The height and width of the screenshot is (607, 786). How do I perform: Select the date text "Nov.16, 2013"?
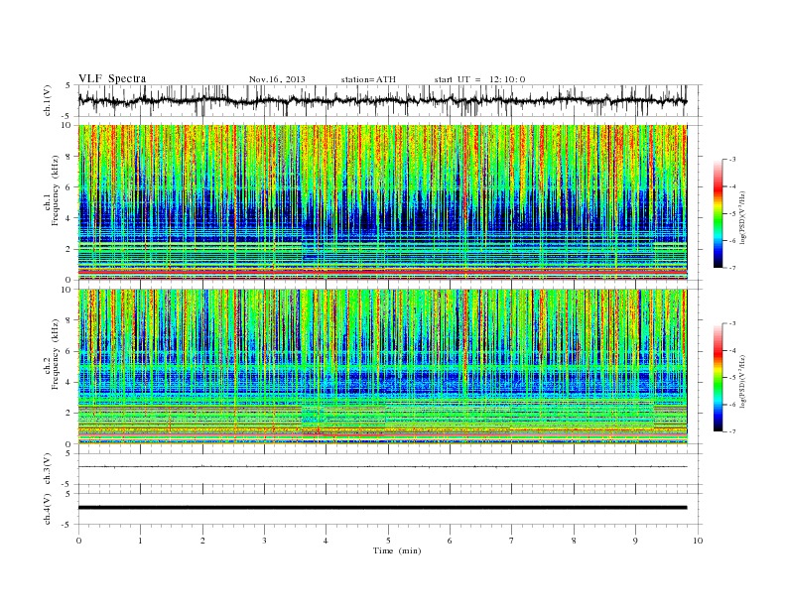coord(277,79)
